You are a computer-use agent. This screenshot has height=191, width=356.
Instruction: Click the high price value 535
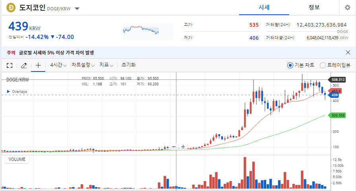254,25
